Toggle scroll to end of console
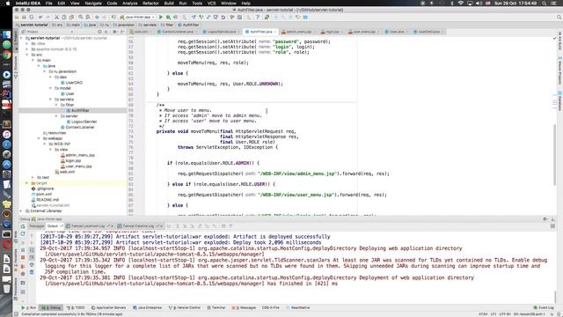563x317 pixels. pyautogui.click(x=32, y=258)
